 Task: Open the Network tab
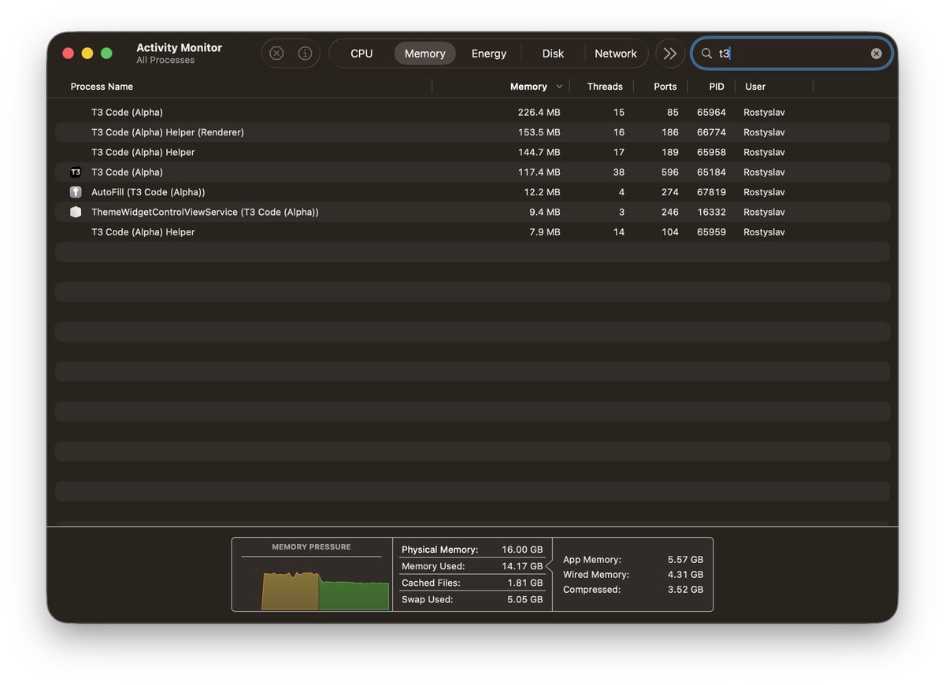pyautogui.click(x=616, y=54)
